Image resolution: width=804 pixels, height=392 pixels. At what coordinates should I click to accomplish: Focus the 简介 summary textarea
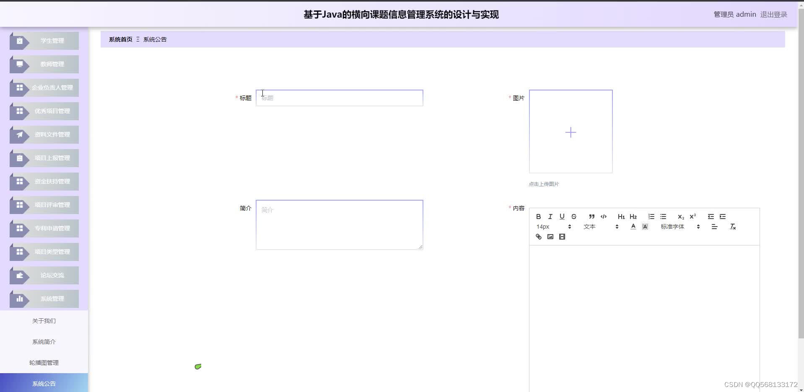point(340,225)
